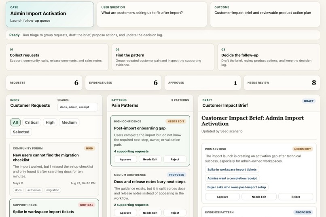Click the Ready status bar message
The height and width of the screenshot is (217, 326).
point(163,35)
